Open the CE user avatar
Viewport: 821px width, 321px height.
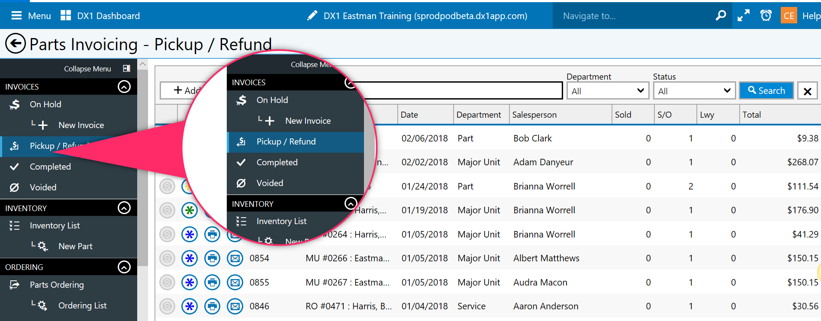tap(789, 16)
